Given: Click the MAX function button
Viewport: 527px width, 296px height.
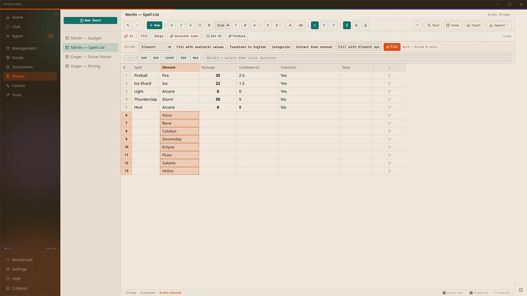Looking at the screenshot, I should [195, 58].
